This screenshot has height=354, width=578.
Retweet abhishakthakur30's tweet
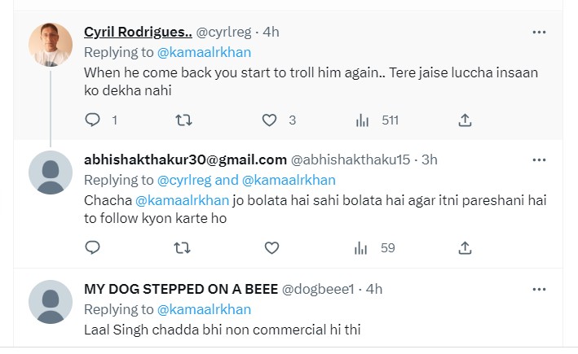pos(184,247)
